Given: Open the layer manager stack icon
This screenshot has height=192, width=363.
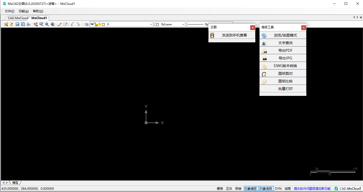Looking at the screenshot, I should tap(87, 24).
